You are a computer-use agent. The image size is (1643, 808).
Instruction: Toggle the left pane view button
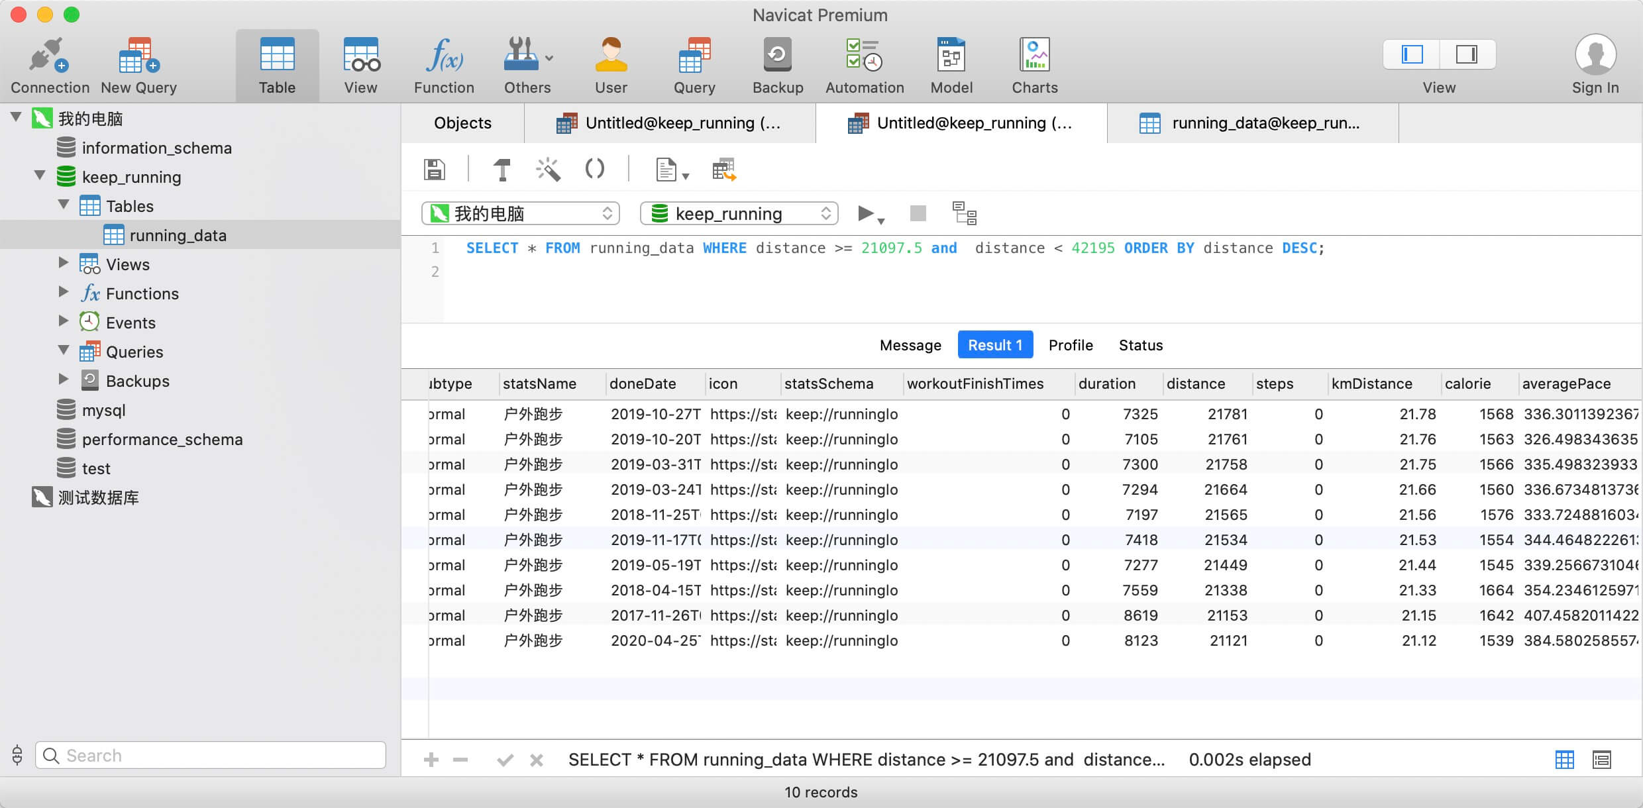click(x=1412, y=54)
